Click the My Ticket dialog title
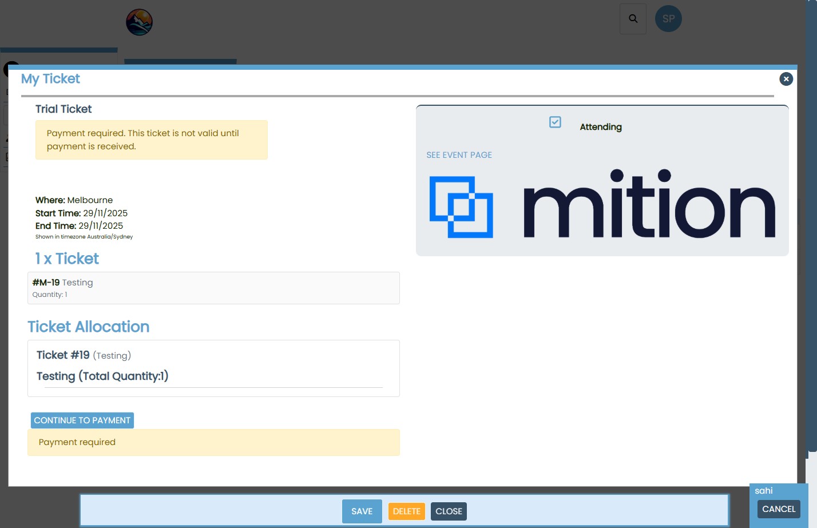This screenshot has width=817, height=528. (50, 79)
